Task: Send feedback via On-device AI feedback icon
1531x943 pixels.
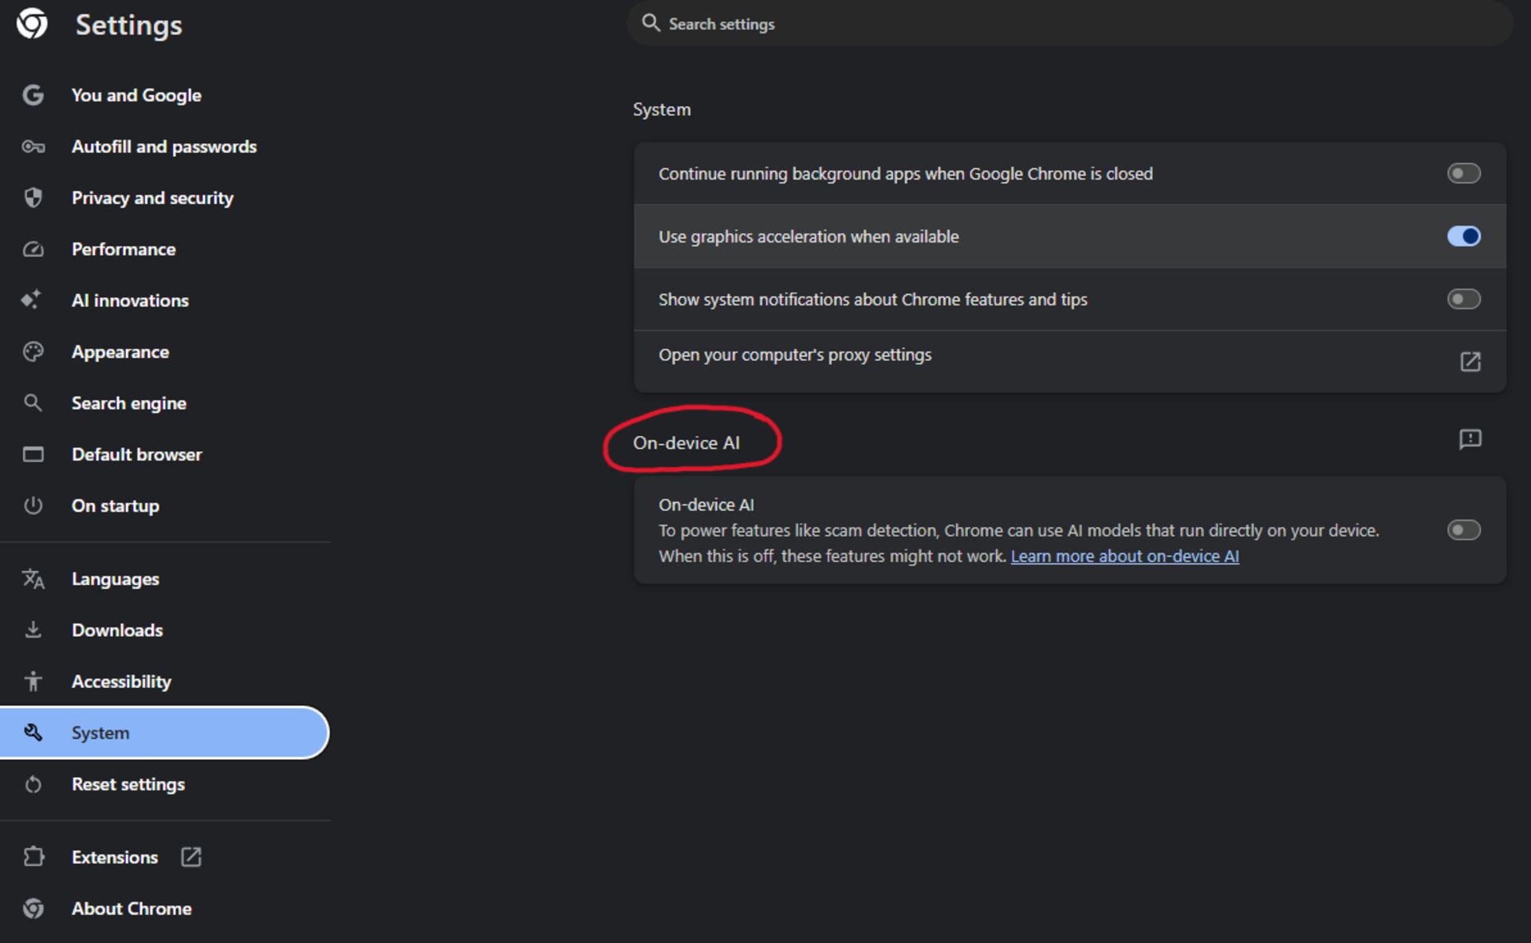Action: (x=1470, y=439)
